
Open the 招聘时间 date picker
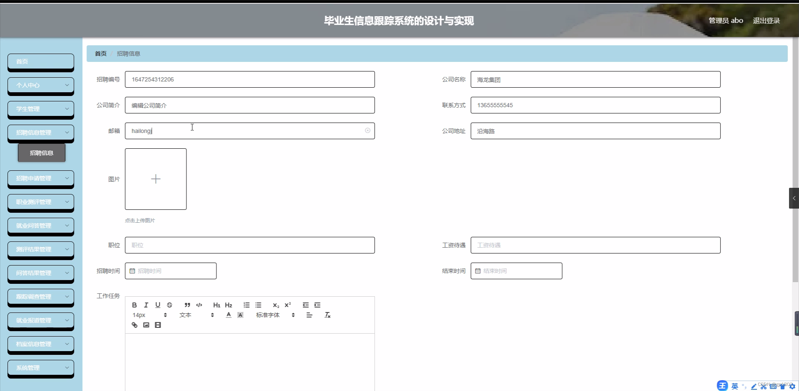tap(171, 271)
